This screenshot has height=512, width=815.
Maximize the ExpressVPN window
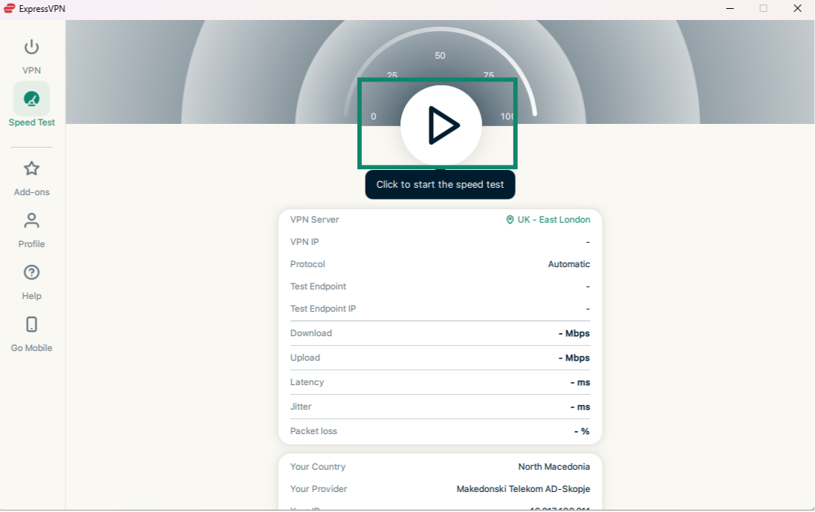(763, 8)
